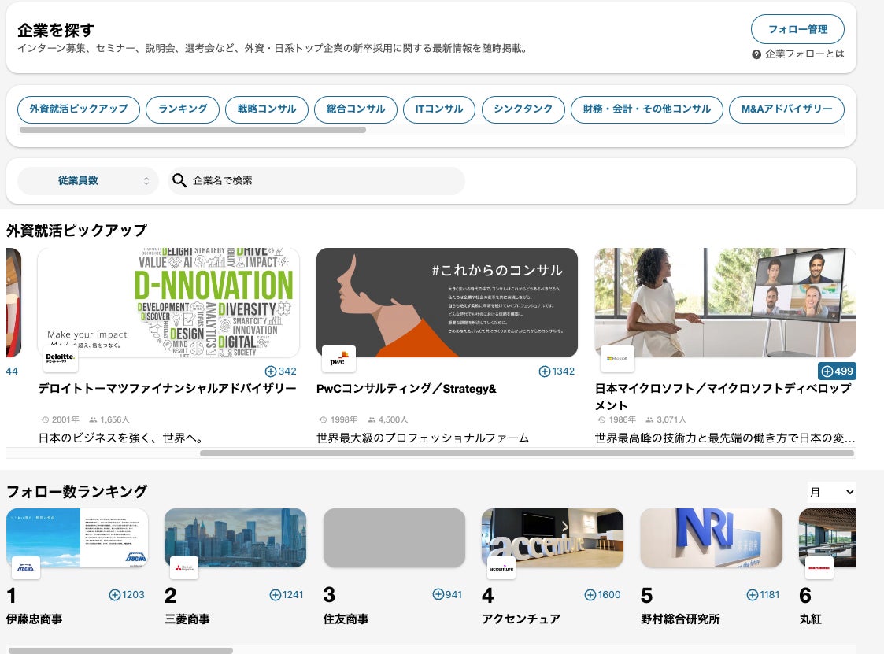Screen dimensions: 884x654
Task: Select the 外資就活ピックアップ category tab
Action: 79,109
